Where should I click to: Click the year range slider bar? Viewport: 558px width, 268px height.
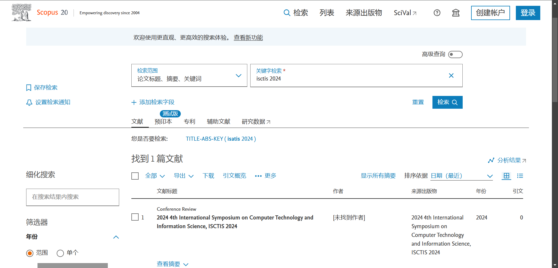73,265
